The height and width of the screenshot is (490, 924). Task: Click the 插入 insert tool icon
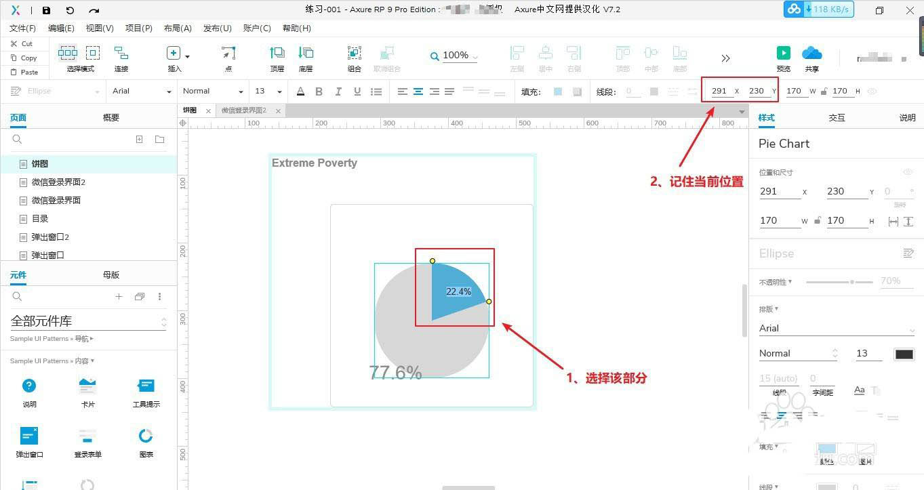[174, 54]
